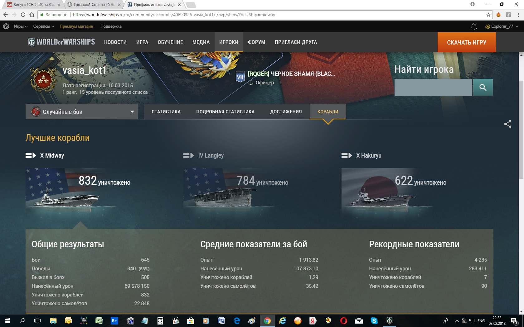
Task: Switch to the Подробная статистика tab
Action: [x=225, y=112]
